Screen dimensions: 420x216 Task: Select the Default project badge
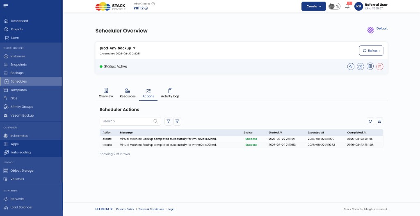click(377, 29)
